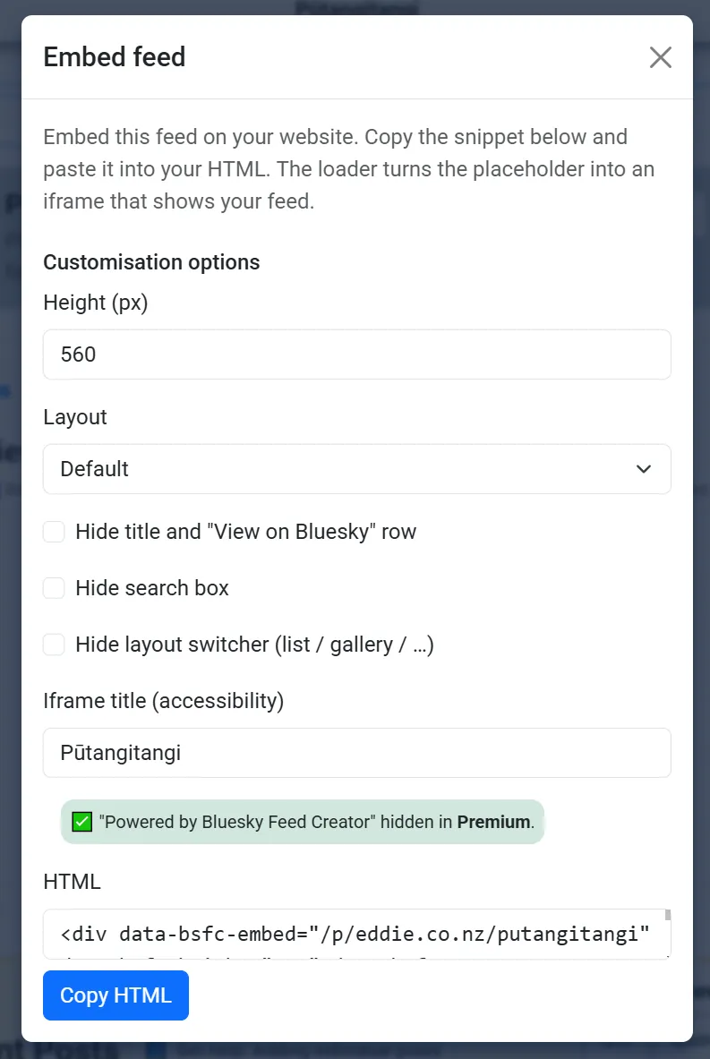710x1059 pixels.
Task: Click the "Iframe title (accessibility)" label
Action: pos(163,701)
